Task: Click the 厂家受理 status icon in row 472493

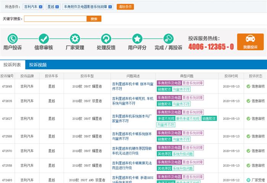Action: 248,180
